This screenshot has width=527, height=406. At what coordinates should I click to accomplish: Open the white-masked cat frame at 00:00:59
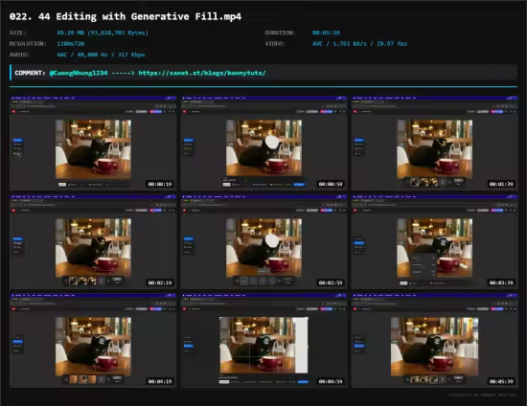pyautogui.click(x=263, y=144)
